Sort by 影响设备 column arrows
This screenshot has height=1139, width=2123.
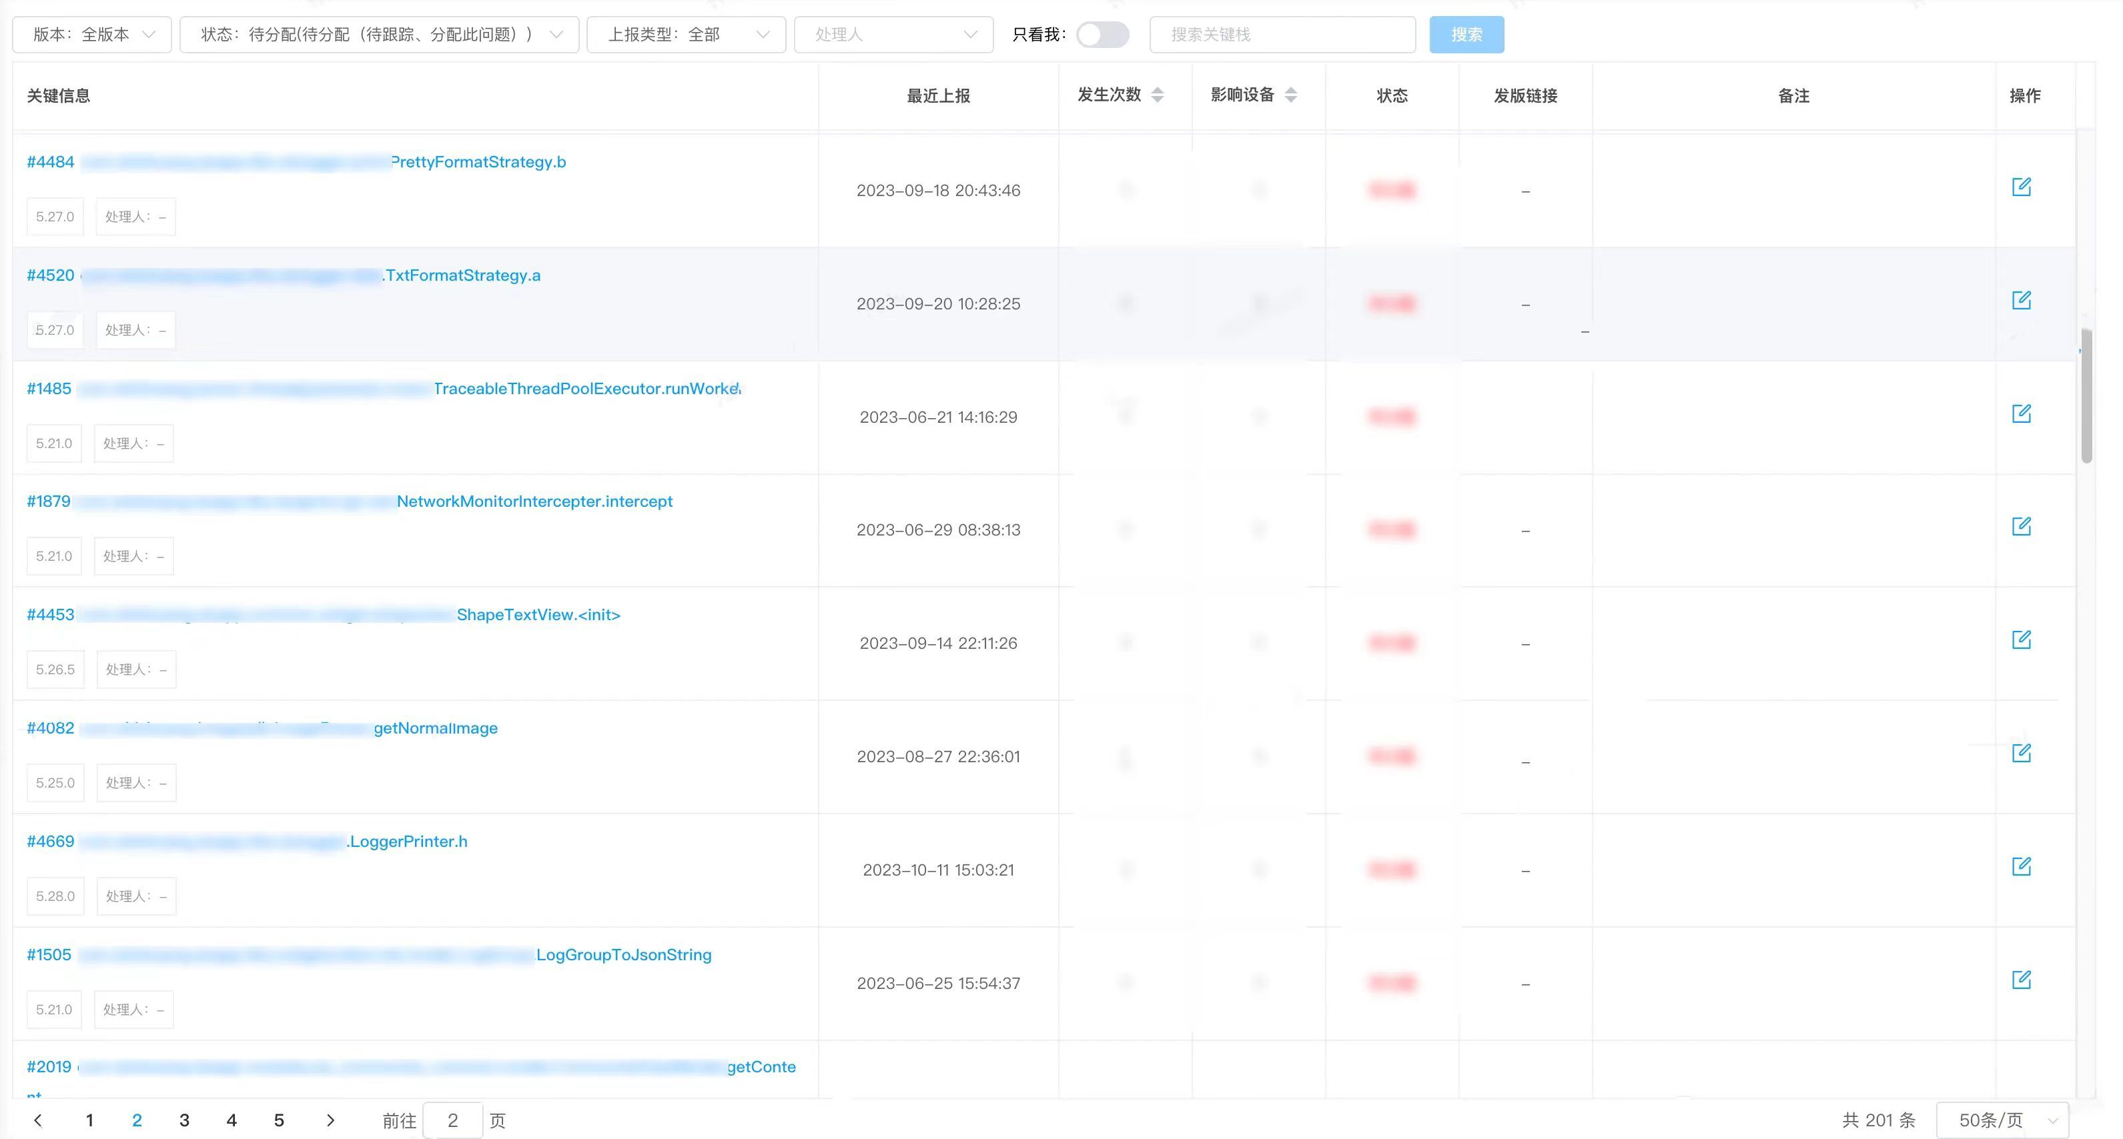[1290, 95]
